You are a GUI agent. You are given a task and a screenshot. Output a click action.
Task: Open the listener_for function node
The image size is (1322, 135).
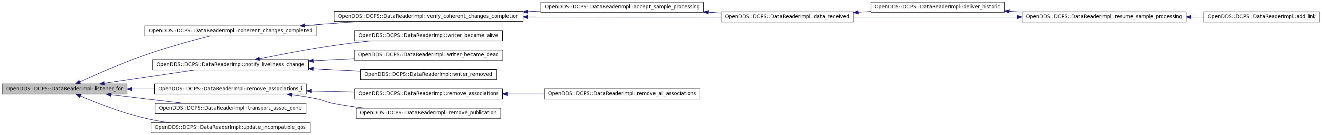(x=64, y=89)
